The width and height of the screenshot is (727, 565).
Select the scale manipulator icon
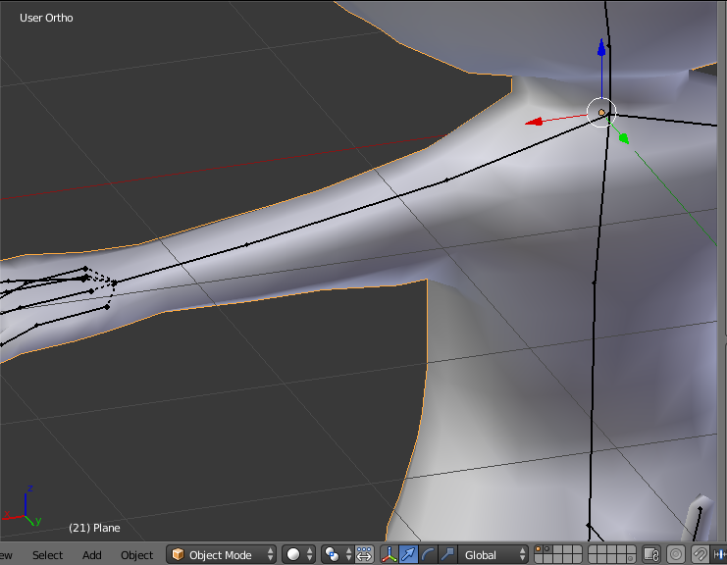pos(447,554)
